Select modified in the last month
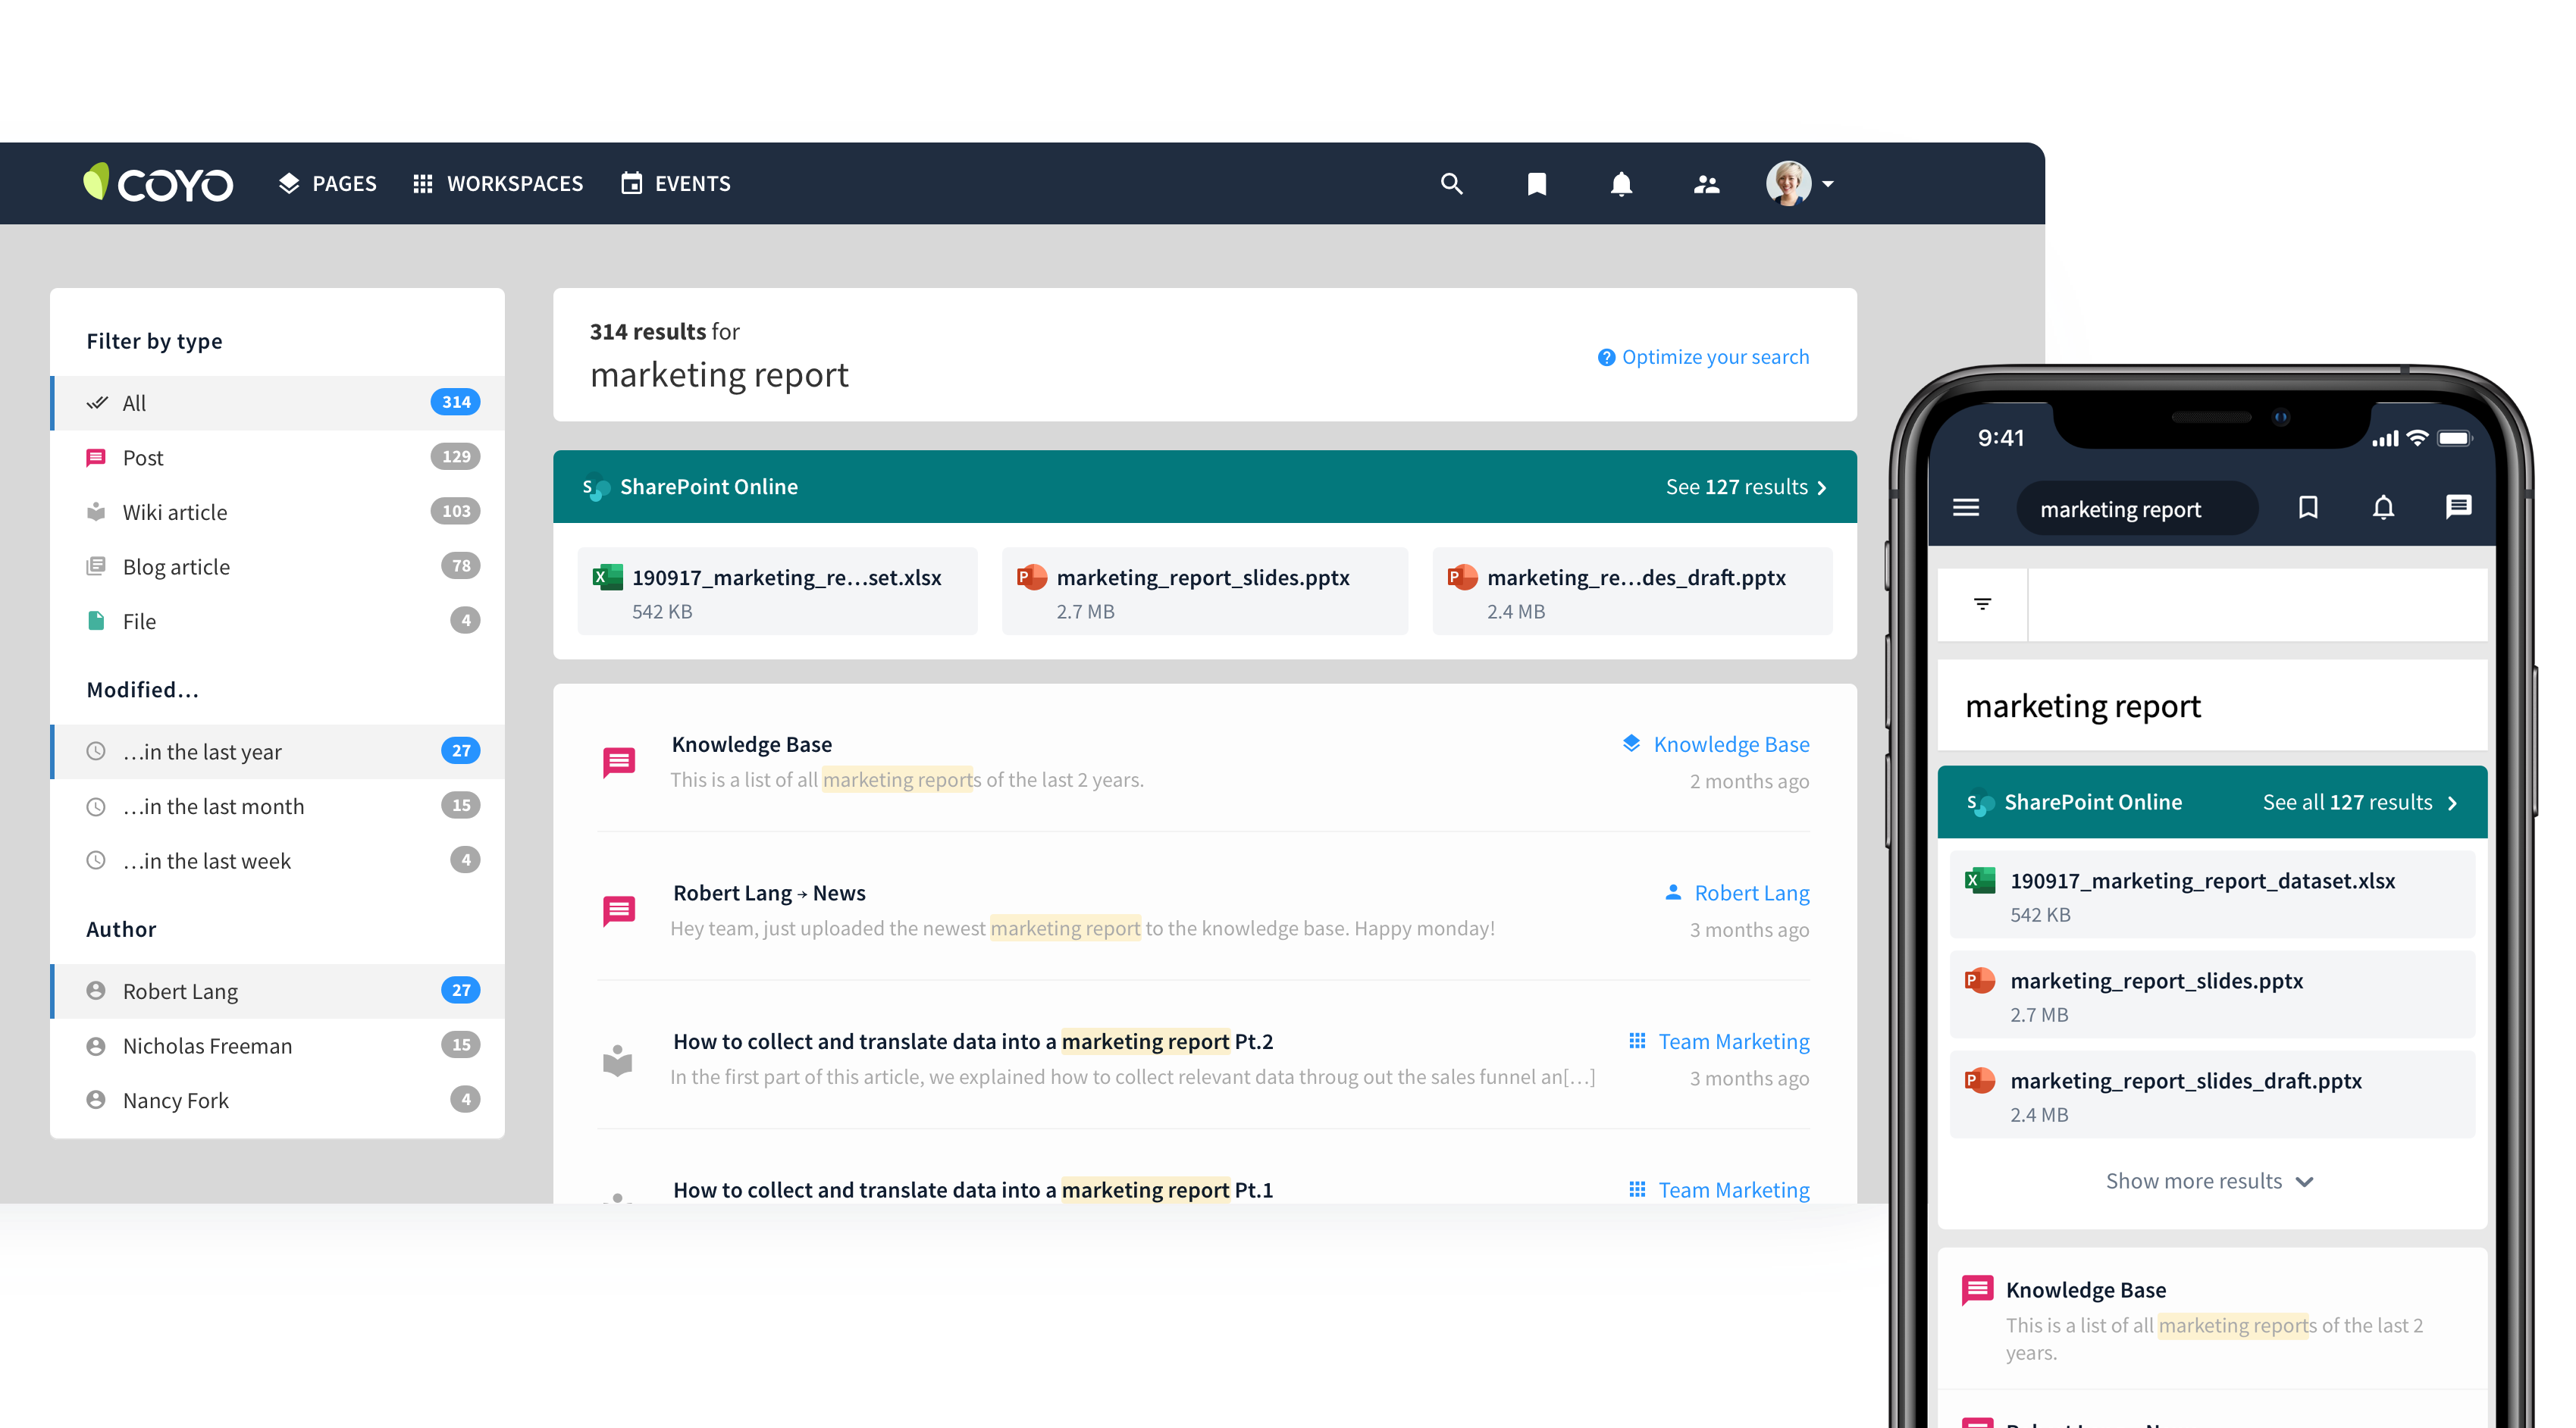Screen dimensions: 2576x1428 (x=278, y=806)
